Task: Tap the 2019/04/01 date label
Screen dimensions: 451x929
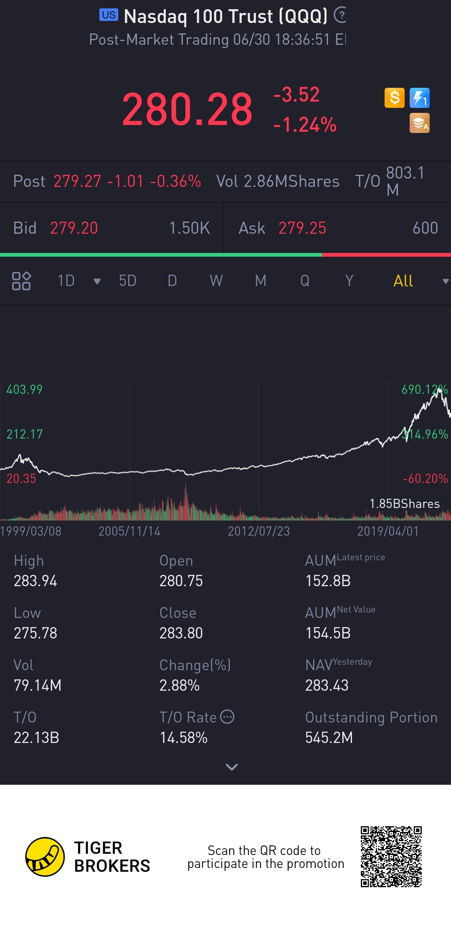Action: pos(388,531)
